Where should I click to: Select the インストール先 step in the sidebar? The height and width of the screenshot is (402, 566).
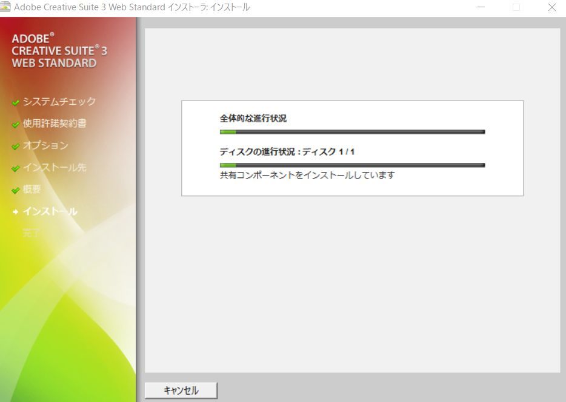[56, 167]
